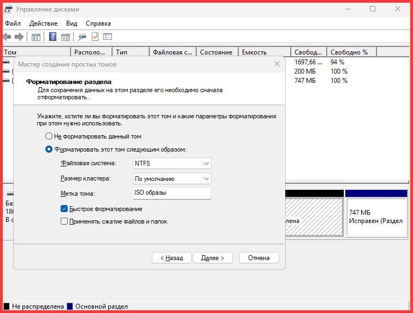Click the checkmark properties toolbar icon

[x=95, y=37]
